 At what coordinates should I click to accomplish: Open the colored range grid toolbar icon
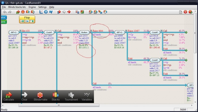pos(82,12)
